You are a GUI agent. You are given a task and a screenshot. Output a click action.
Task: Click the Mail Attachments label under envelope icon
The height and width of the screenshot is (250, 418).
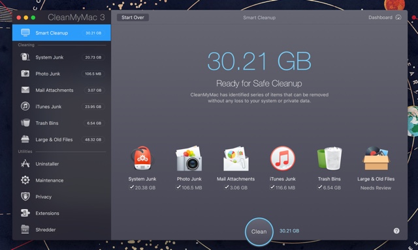[x=236, y=179]
